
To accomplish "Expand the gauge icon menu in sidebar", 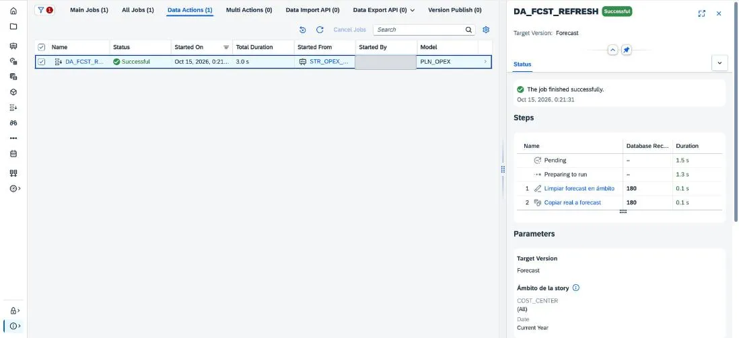I will click(x=15, y=189).
